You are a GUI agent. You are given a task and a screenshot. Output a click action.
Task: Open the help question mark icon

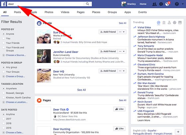click(x=177, y=4)
